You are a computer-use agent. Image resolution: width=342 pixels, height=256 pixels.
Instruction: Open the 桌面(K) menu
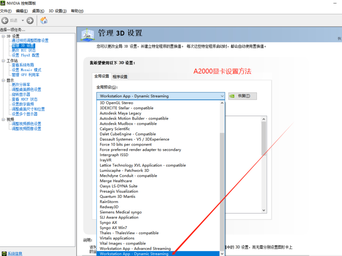[x=38, y=11]
